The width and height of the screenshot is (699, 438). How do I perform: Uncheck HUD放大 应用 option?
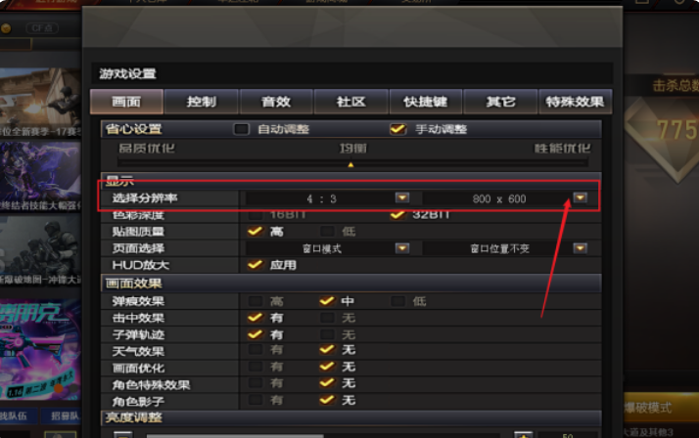point(255,264)
